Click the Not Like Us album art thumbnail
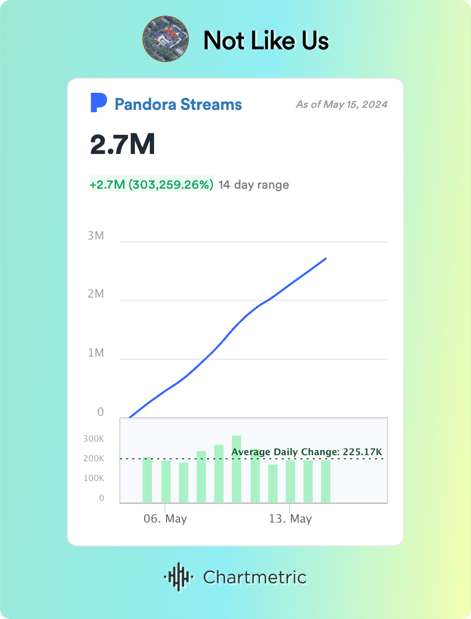 tap(165, 39)
